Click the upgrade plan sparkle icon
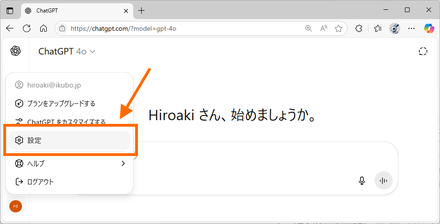Screen dimensions: 440x224 (19, 103)
